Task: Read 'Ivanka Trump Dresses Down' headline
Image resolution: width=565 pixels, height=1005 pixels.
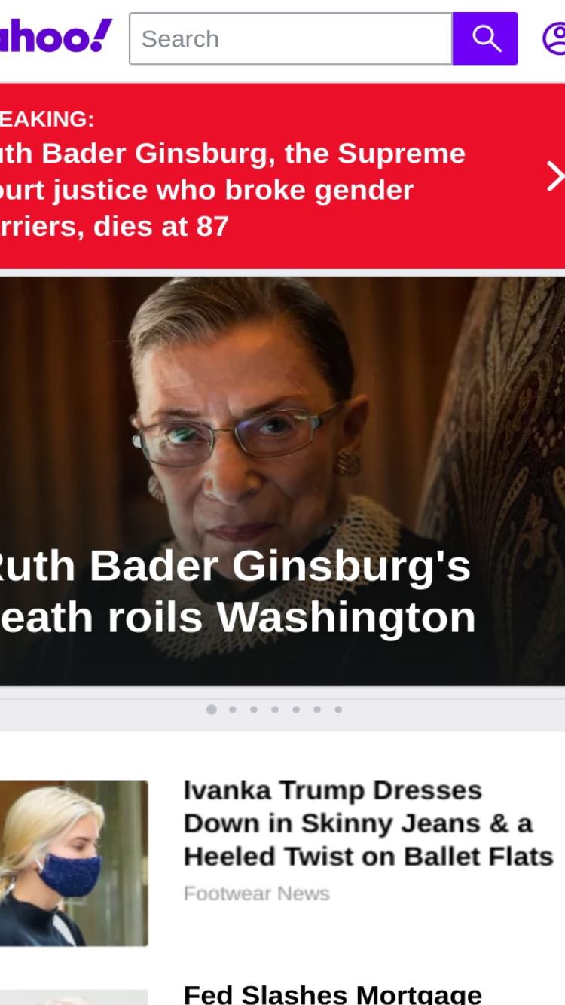Action: (x=368, y=823)
